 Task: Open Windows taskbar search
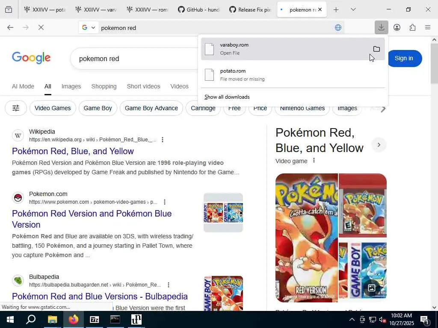[31, 319]
